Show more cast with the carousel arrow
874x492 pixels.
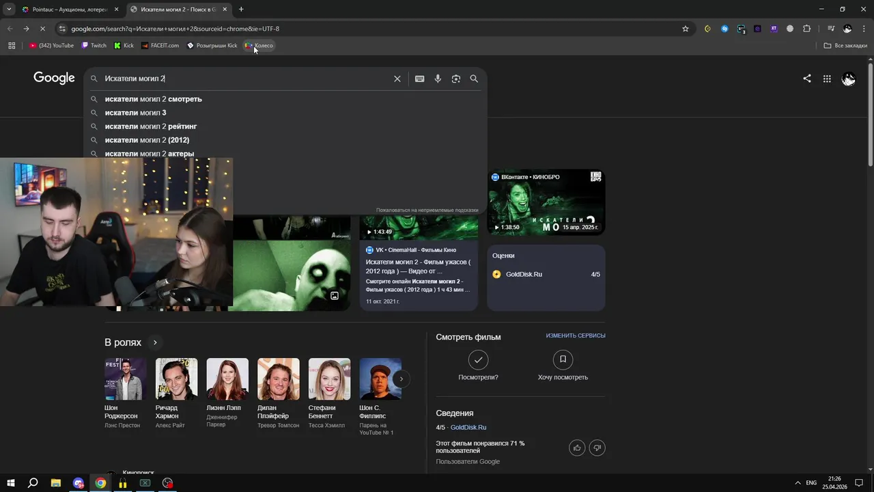(x=401, y=379)
